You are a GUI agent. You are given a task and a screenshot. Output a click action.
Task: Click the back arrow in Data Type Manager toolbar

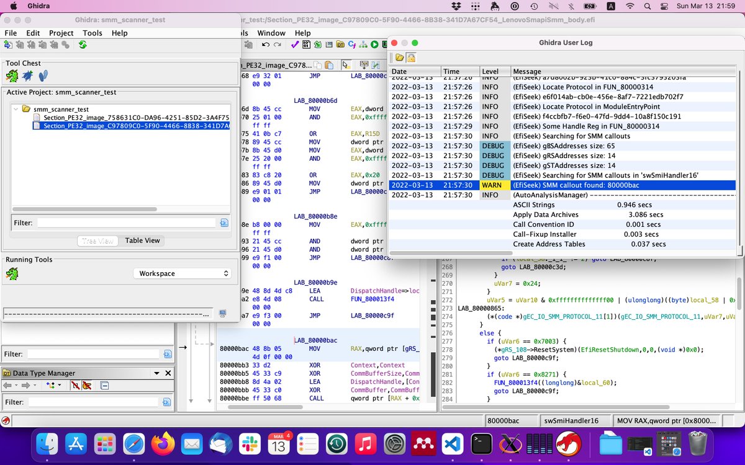pyautogui.click(x=7, y=386)
